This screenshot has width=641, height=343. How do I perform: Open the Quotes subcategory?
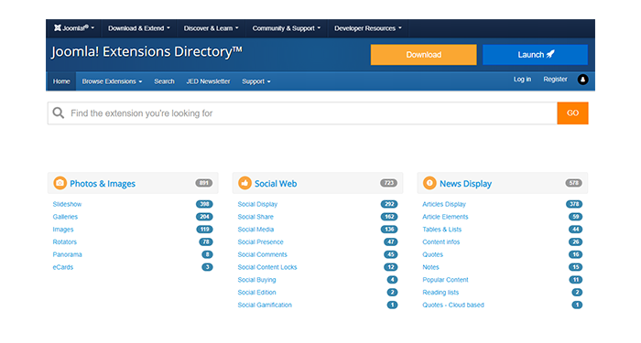pyautogui.click(x=432, y=254)
